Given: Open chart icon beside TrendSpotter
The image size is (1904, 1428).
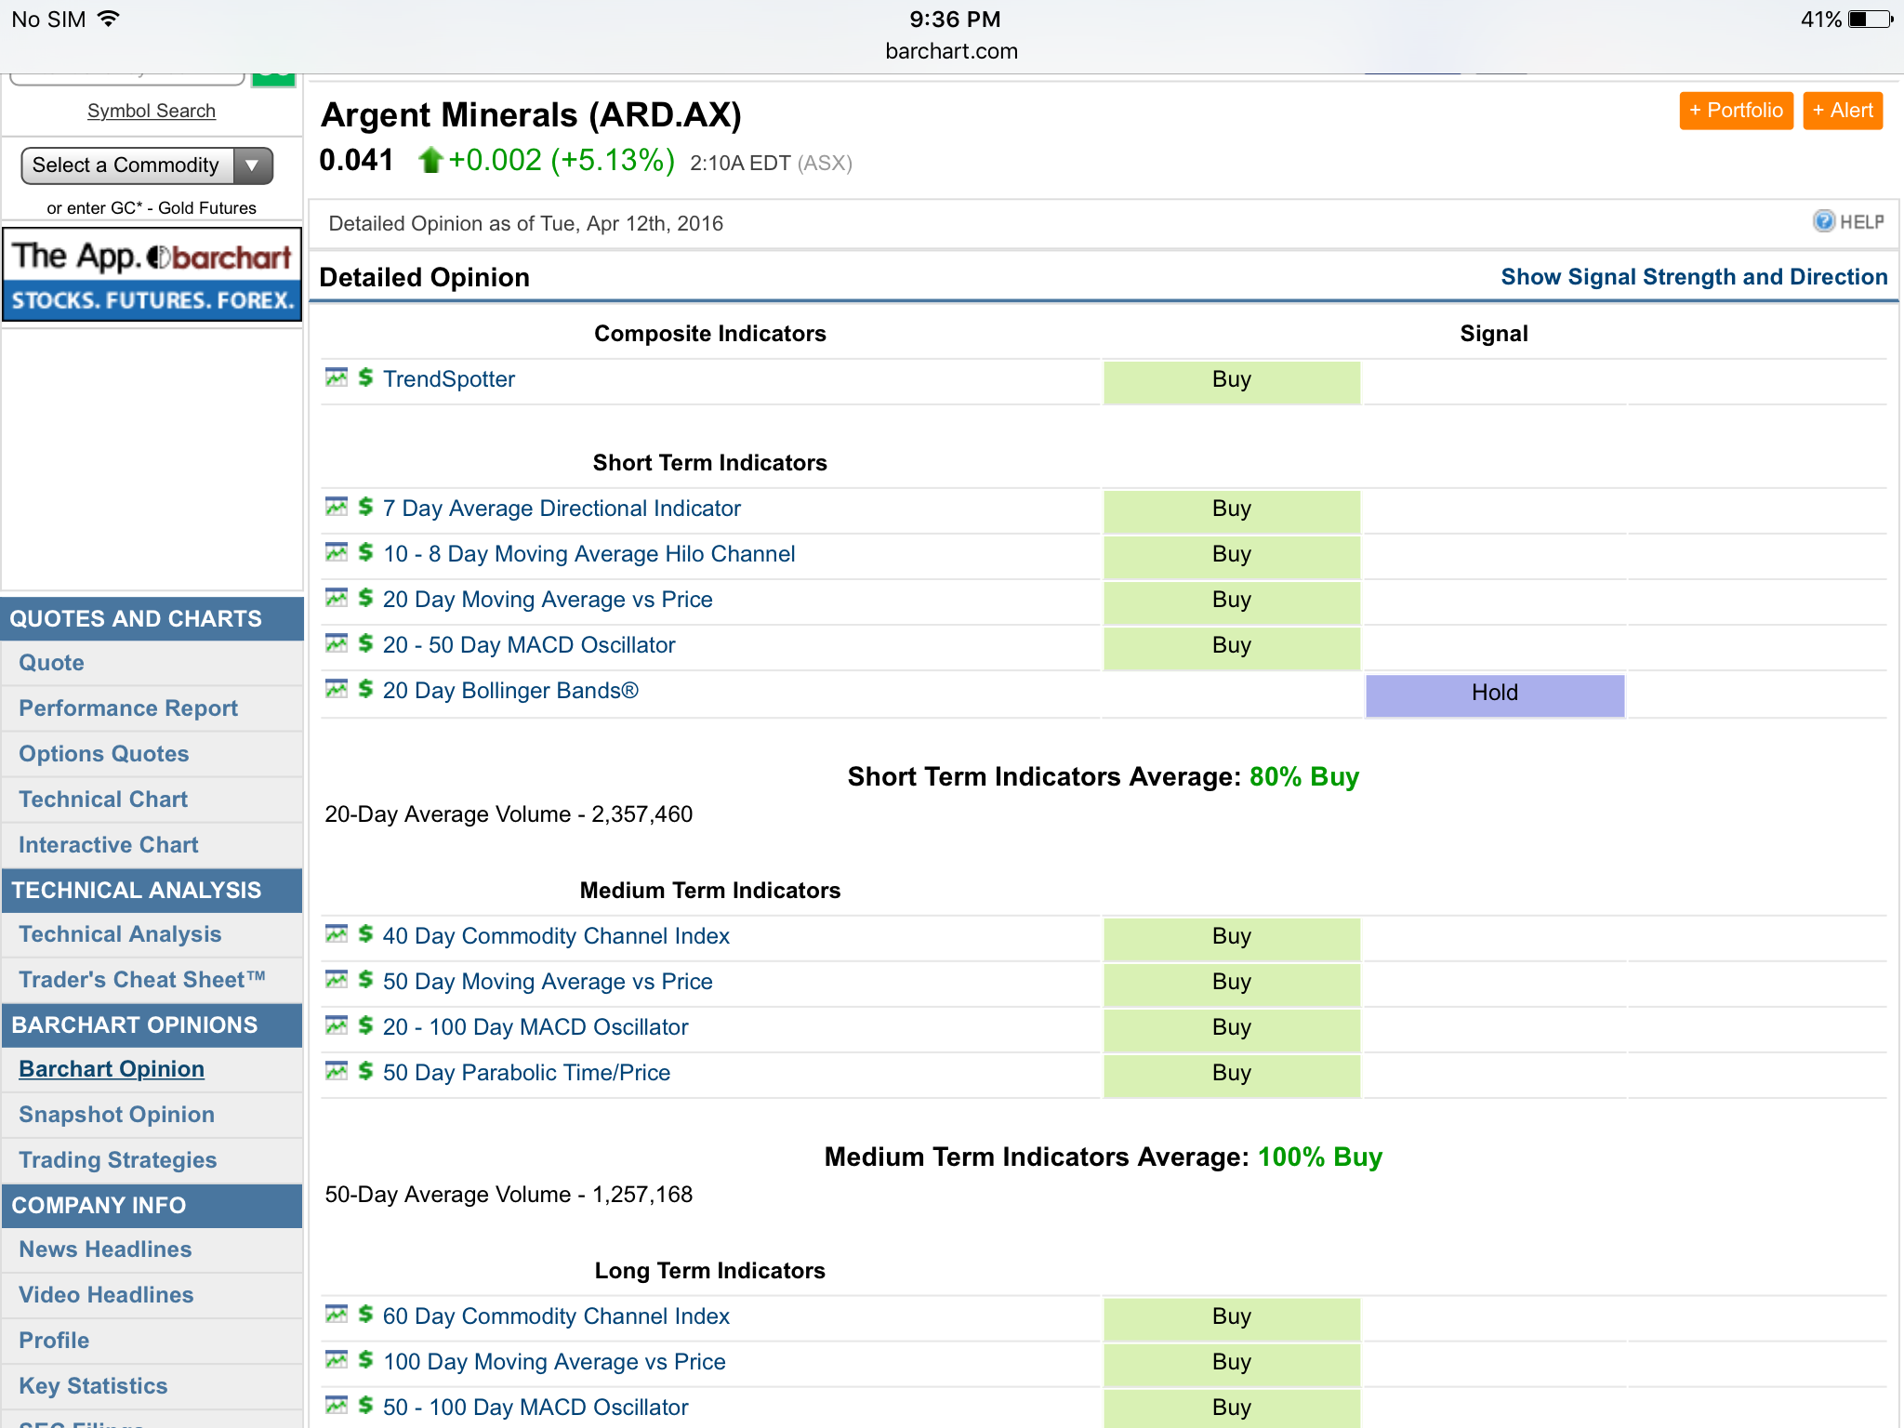Looking at the screenshot, I should click(x=337, y=377).
